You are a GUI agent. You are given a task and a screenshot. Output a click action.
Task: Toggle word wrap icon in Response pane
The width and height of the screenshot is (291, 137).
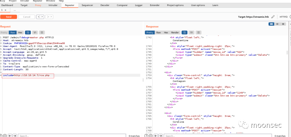184,33
